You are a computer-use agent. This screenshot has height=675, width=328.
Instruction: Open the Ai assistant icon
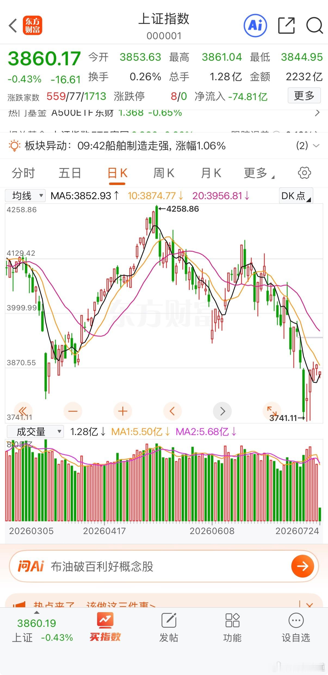coord(255,26)
